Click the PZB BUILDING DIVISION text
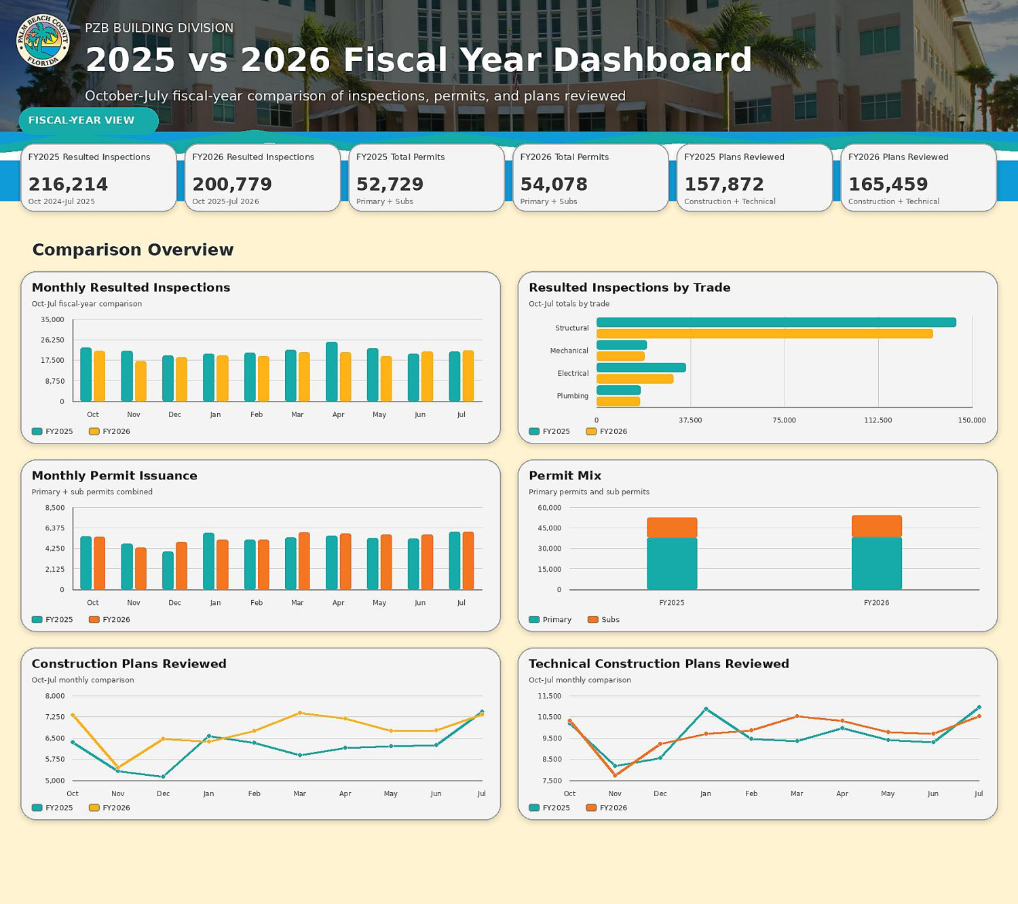The height and width of the screenshot is (904, 1018). (x=159, y=28)
